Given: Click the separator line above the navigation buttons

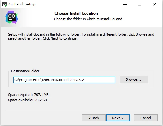Looking at the screenshot, I should pyautogui.click(x=82, y=110).
